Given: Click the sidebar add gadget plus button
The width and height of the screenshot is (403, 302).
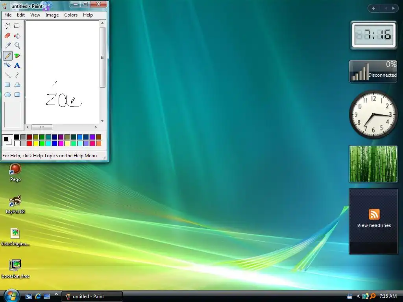Looking at the screenshot, I should coord(373,8).
